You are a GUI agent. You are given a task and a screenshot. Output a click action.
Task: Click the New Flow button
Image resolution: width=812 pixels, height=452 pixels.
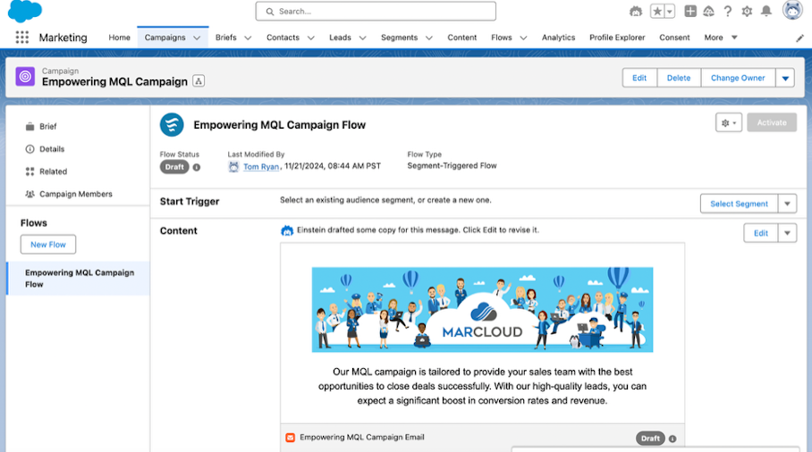[48, 245]
